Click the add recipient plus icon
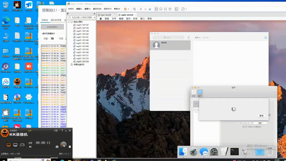Viewport: 286px width, 161px height. point(266,38)
